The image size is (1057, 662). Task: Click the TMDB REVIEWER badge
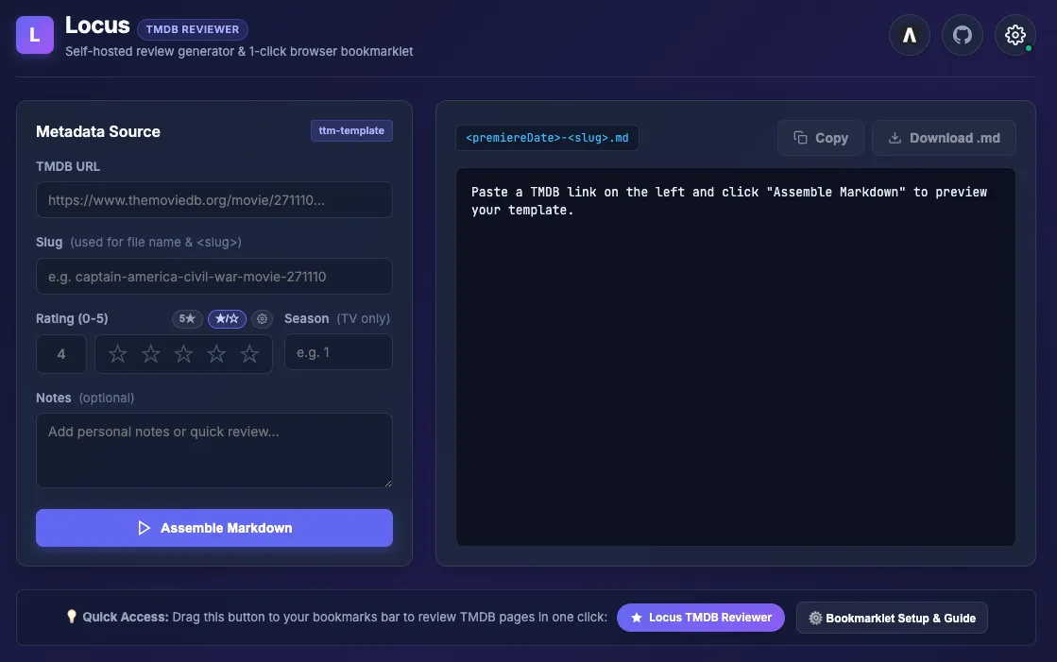(193, 29)
